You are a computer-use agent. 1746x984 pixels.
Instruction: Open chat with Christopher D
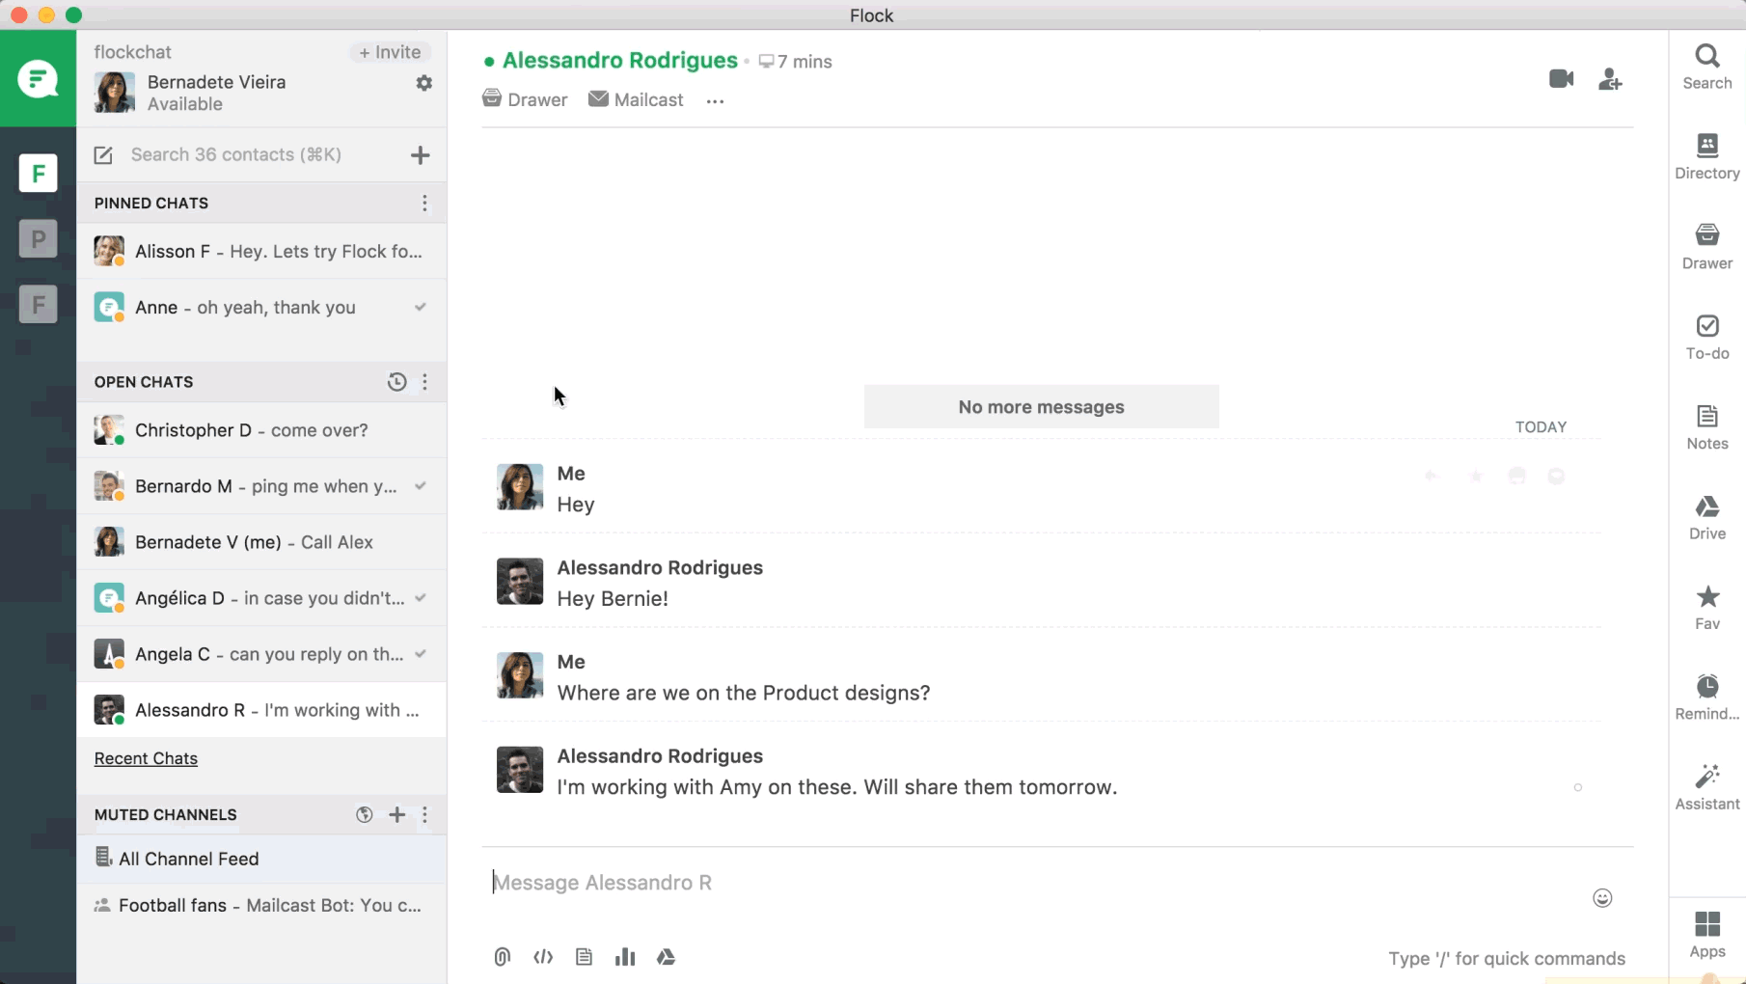(x=261, y=430)
